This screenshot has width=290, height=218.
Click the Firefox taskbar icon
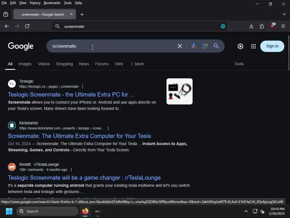[x=85, y=211]
